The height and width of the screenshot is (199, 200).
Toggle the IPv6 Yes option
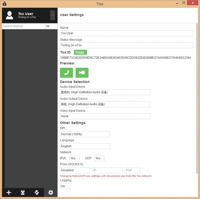click(74, 158)
